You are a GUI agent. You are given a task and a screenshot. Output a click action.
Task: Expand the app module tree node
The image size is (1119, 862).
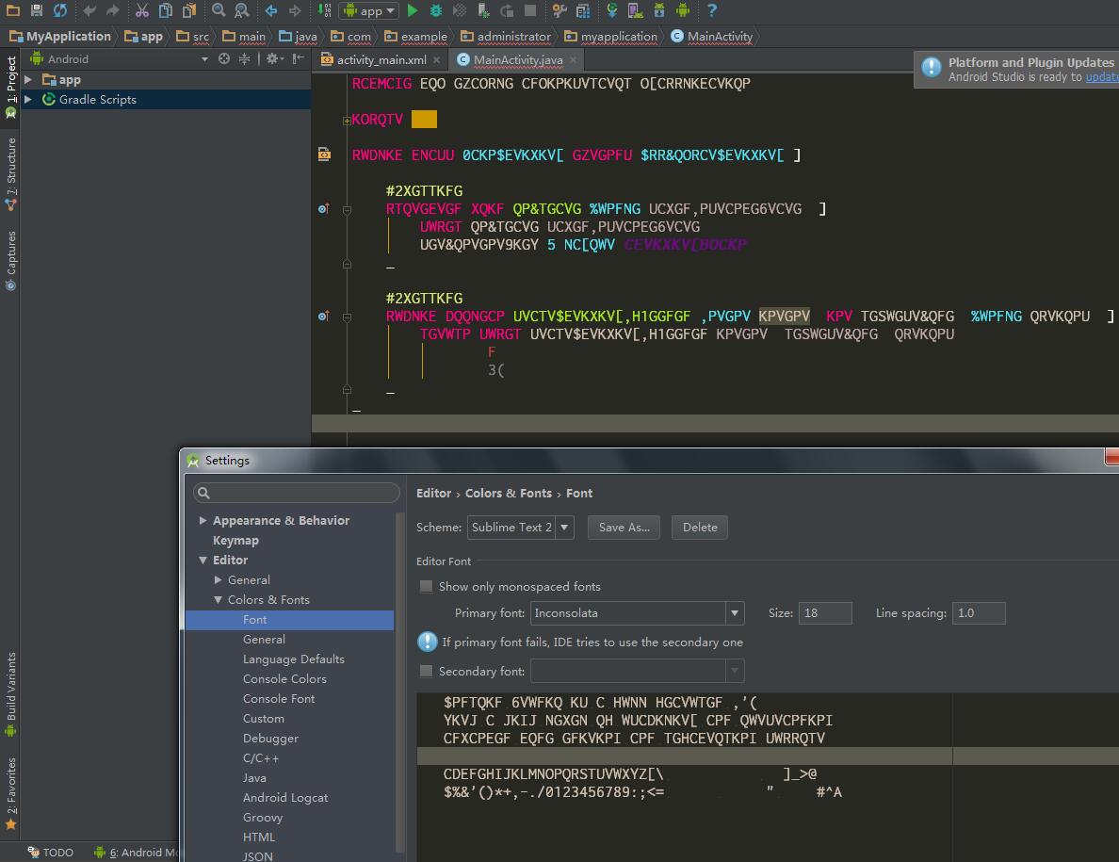point(28,79)
